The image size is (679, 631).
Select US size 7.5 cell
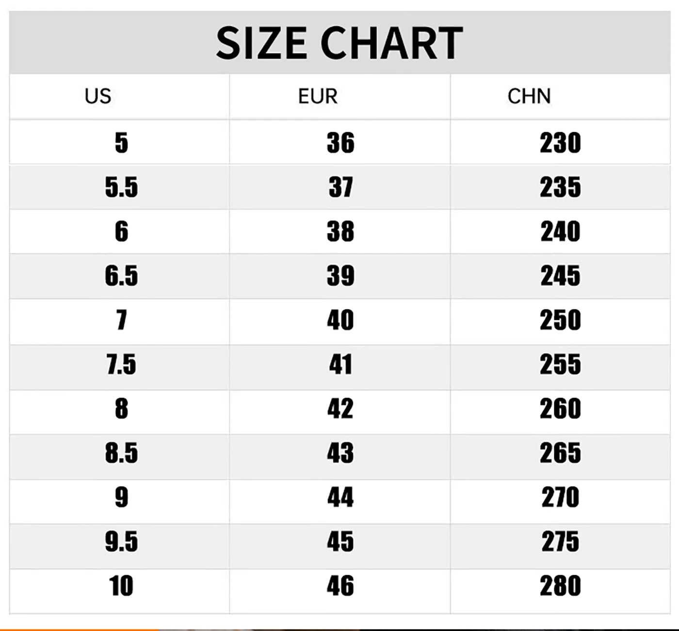pyautogui.click(x=121, y=365)
